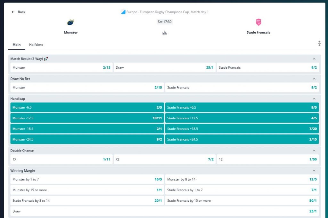Deselect Munster -18.5 handicap bet
The image size is (328, 218).
[87, 128]
